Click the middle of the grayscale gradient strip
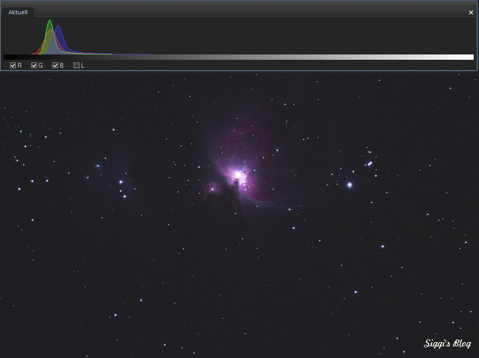 coord(238,56)
